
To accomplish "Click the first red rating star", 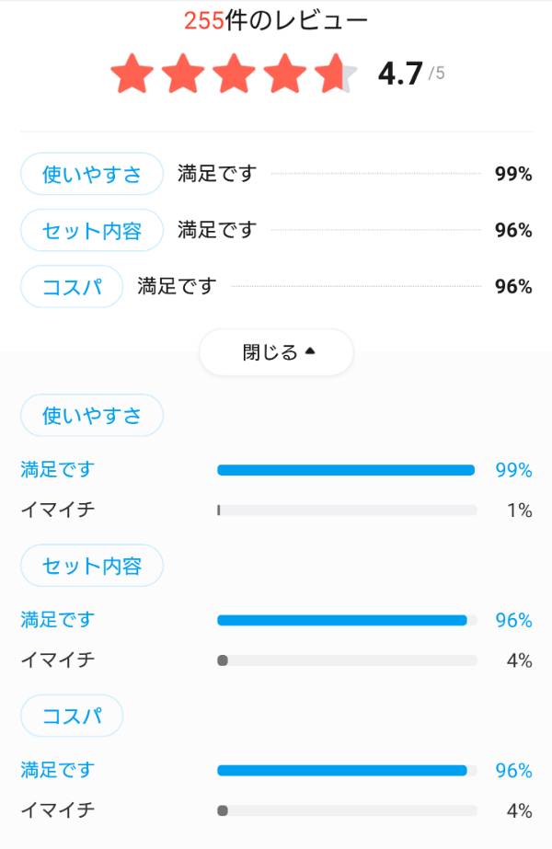I will (x=132, y=74).
